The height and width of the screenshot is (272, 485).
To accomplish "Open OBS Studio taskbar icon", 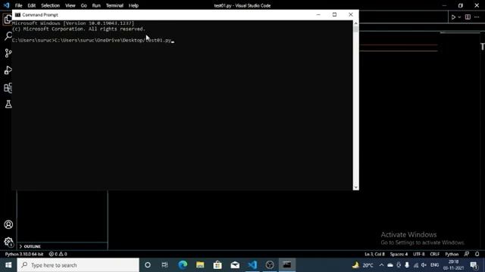I will (x=270, y=265).
